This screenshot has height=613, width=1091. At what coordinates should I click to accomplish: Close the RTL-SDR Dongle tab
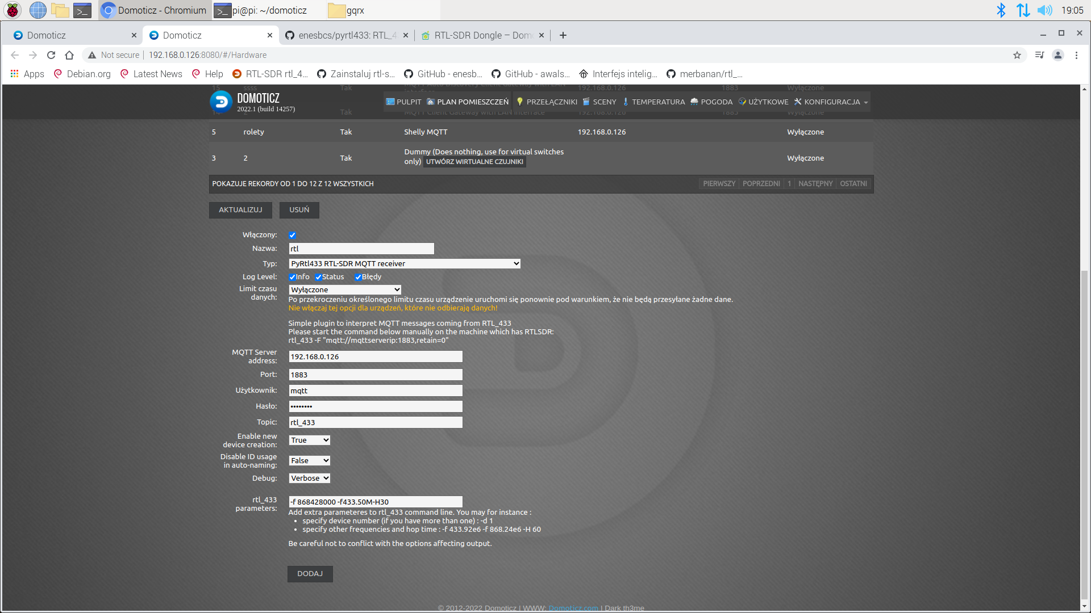542,35
